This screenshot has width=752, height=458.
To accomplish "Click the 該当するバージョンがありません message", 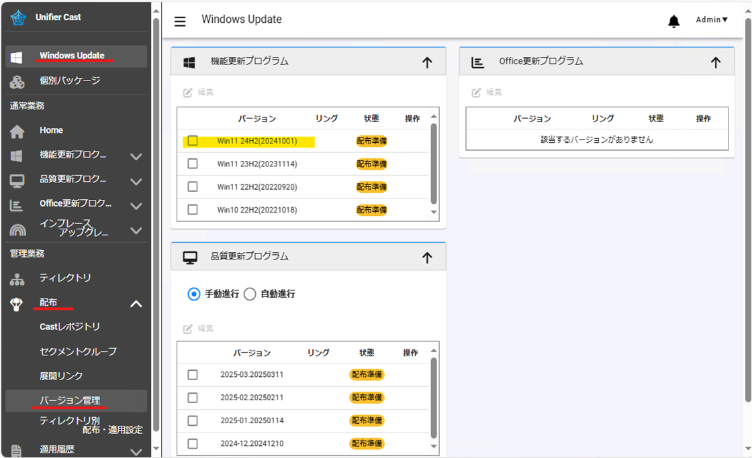I will click(x=597, y=139).
